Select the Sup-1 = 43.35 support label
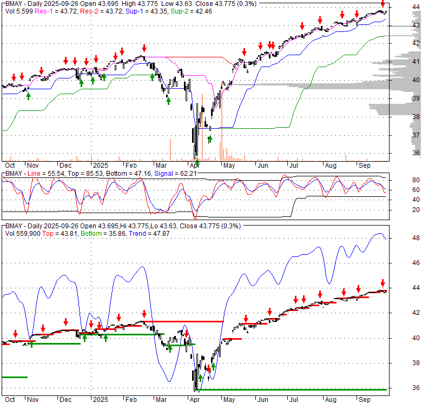This screenshot has height=403, width=422. (146, 11)
